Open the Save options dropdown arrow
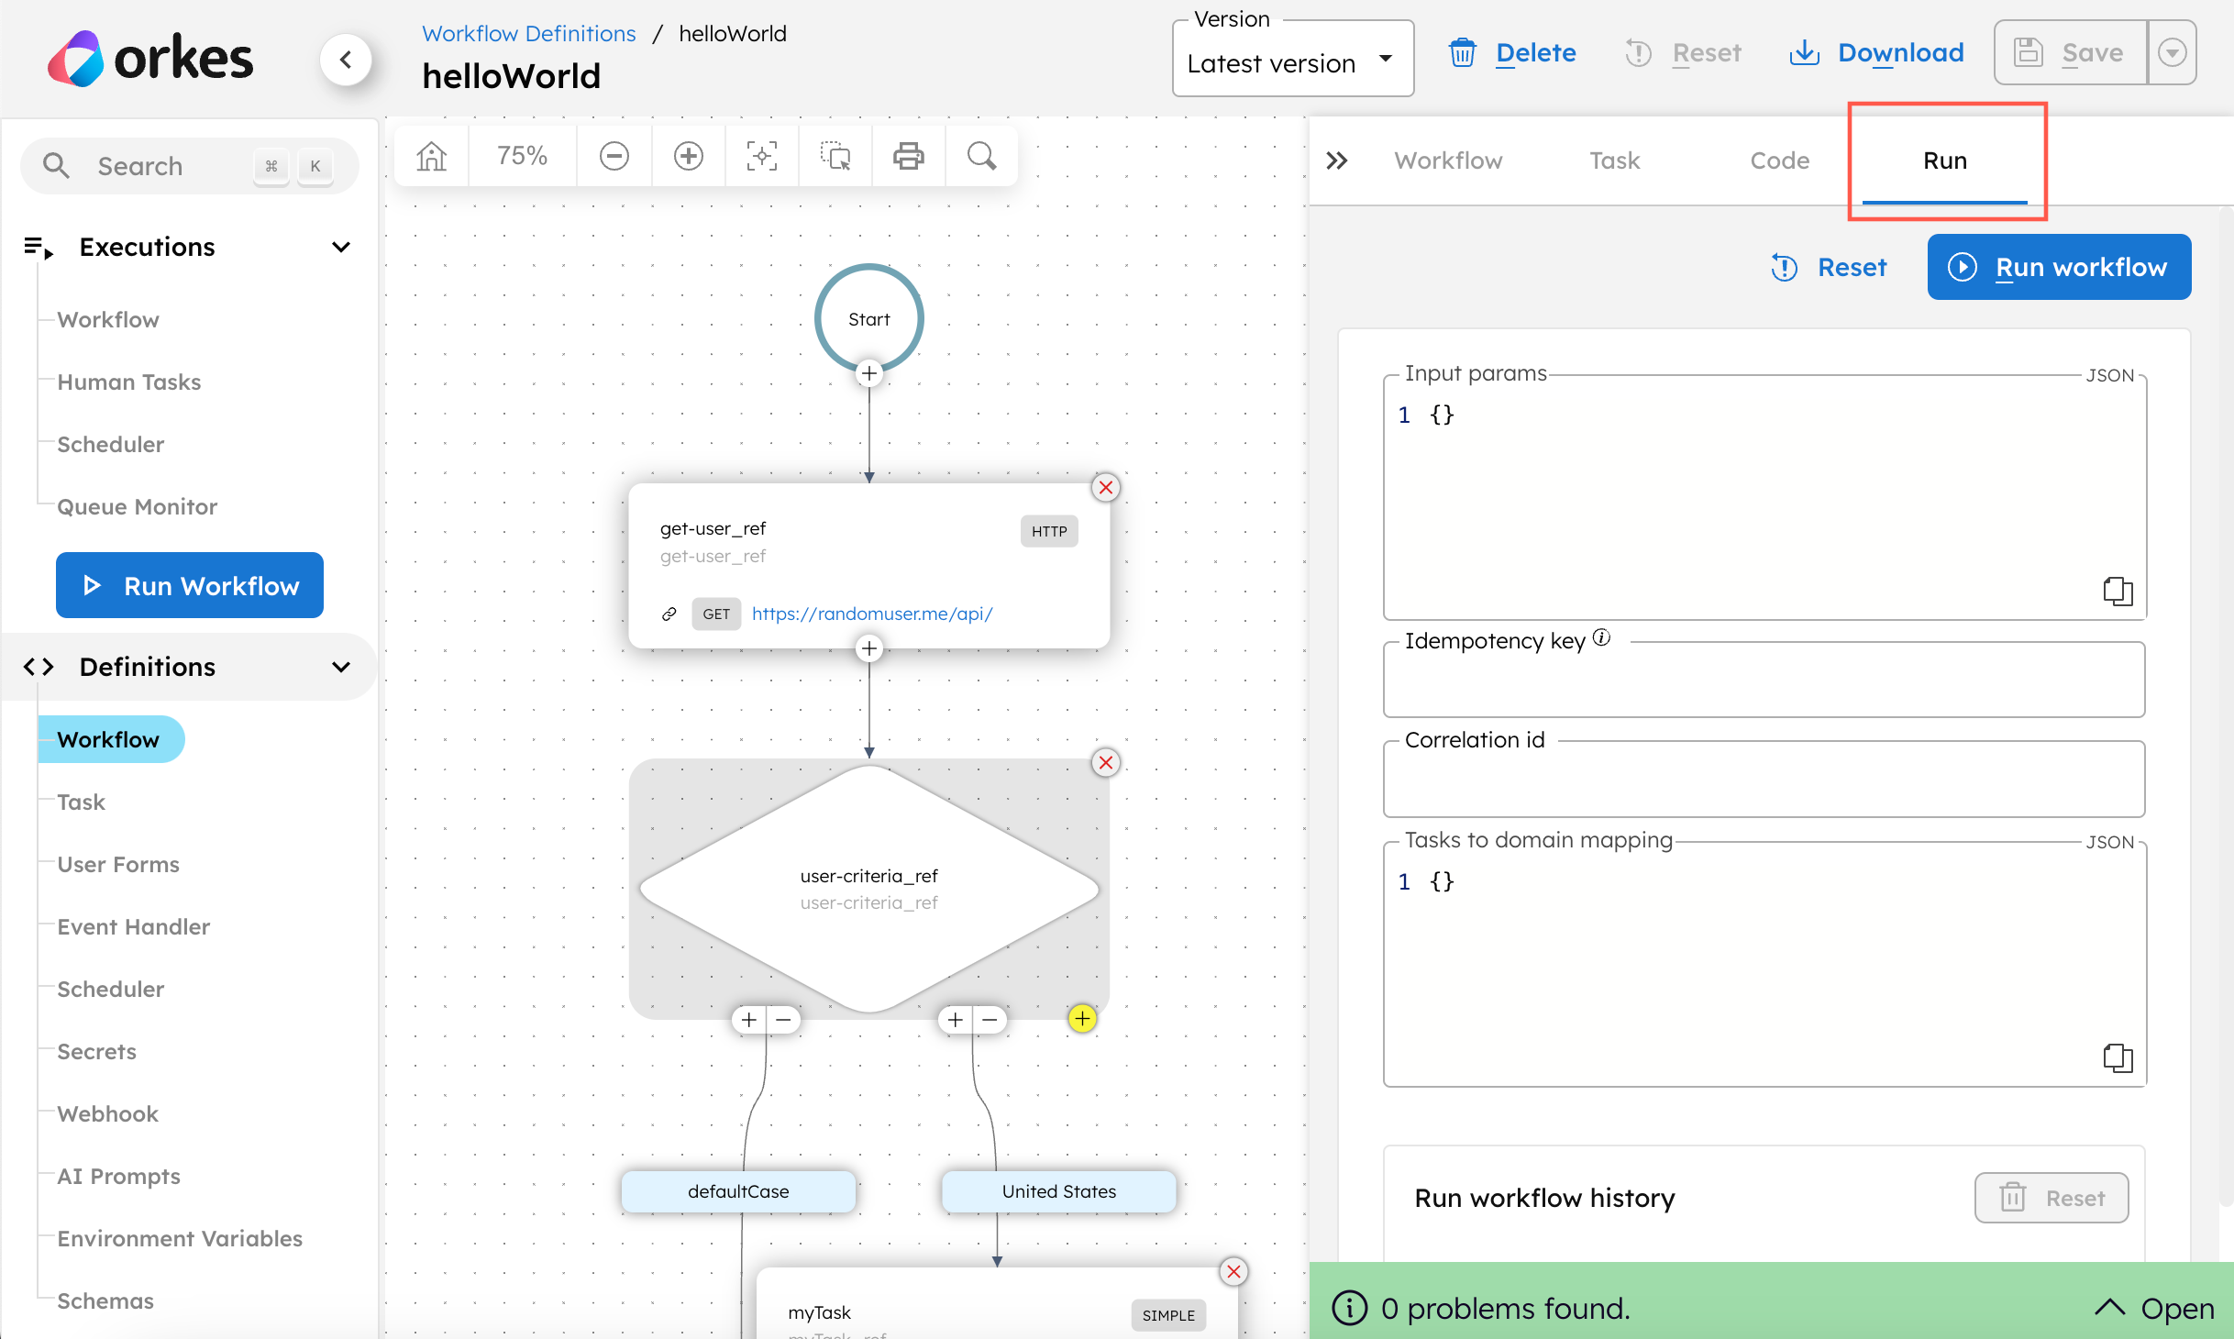The height and width of the screenshot is (1339, 2234). pos(2172,53)
